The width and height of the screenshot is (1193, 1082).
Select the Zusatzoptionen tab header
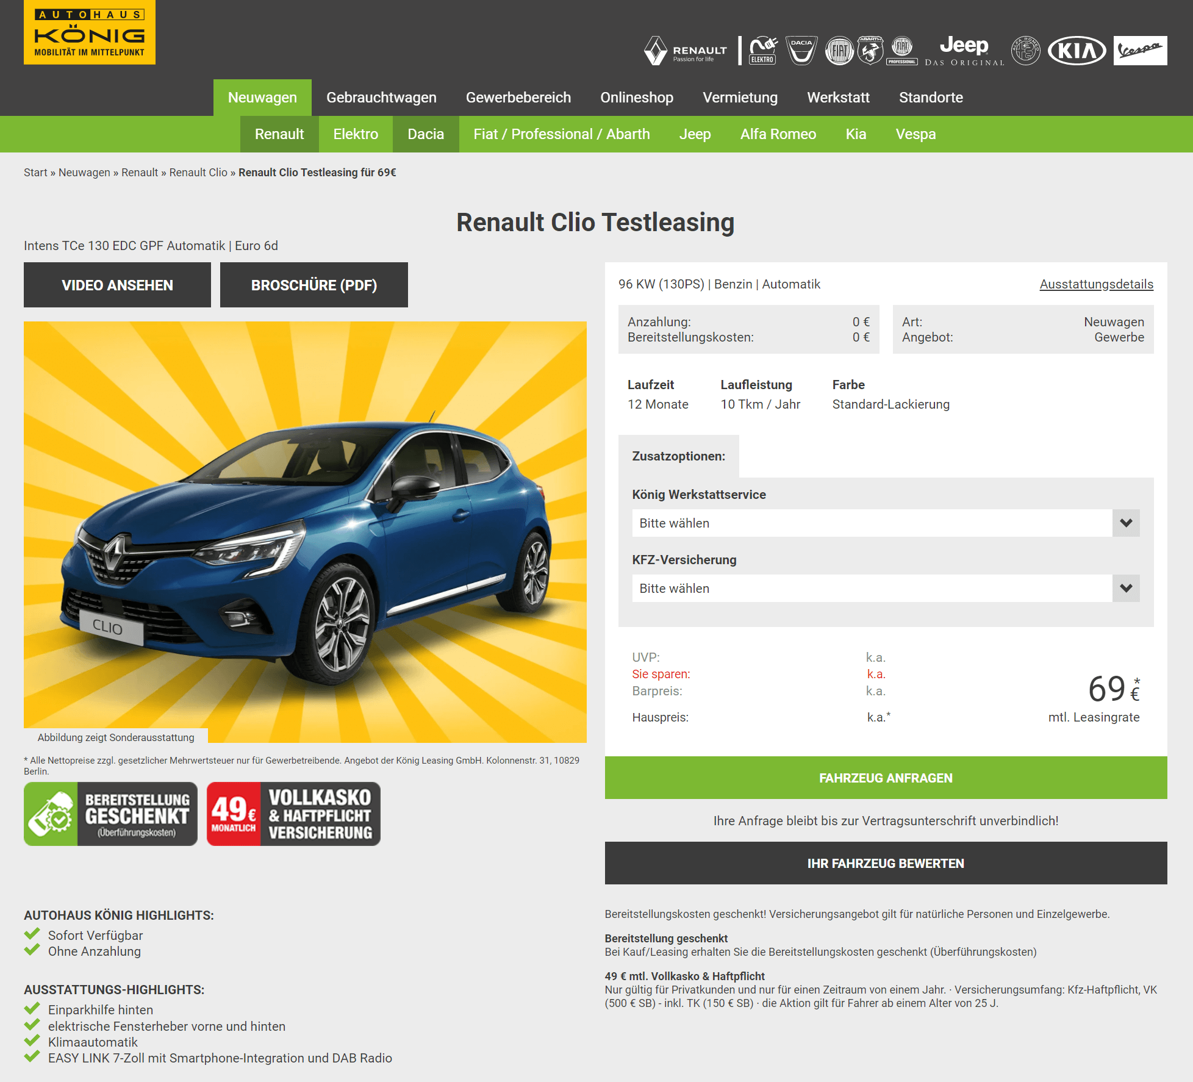[x=678, y=456]
